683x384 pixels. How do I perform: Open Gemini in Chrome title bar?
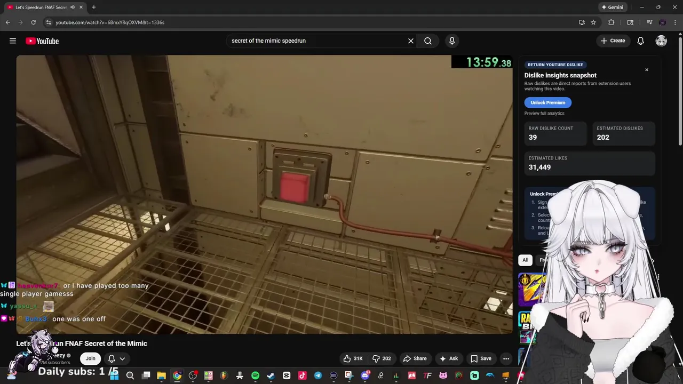click(x=612, y=7)
